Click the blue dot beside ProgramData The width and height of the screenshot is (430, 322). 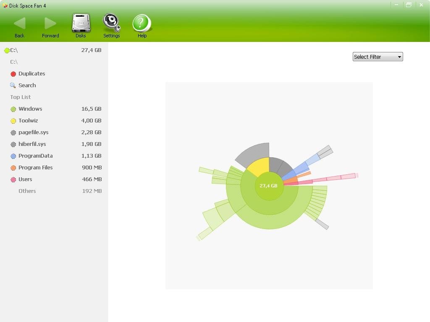coord(13,156)
